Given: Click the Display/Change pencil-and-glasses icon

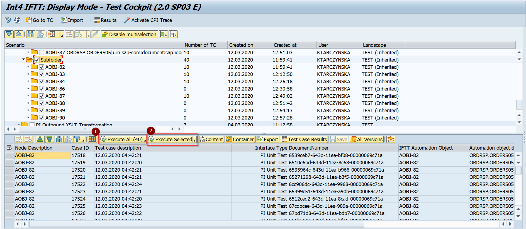Looking at the screenshot, I should click(8, 20).
